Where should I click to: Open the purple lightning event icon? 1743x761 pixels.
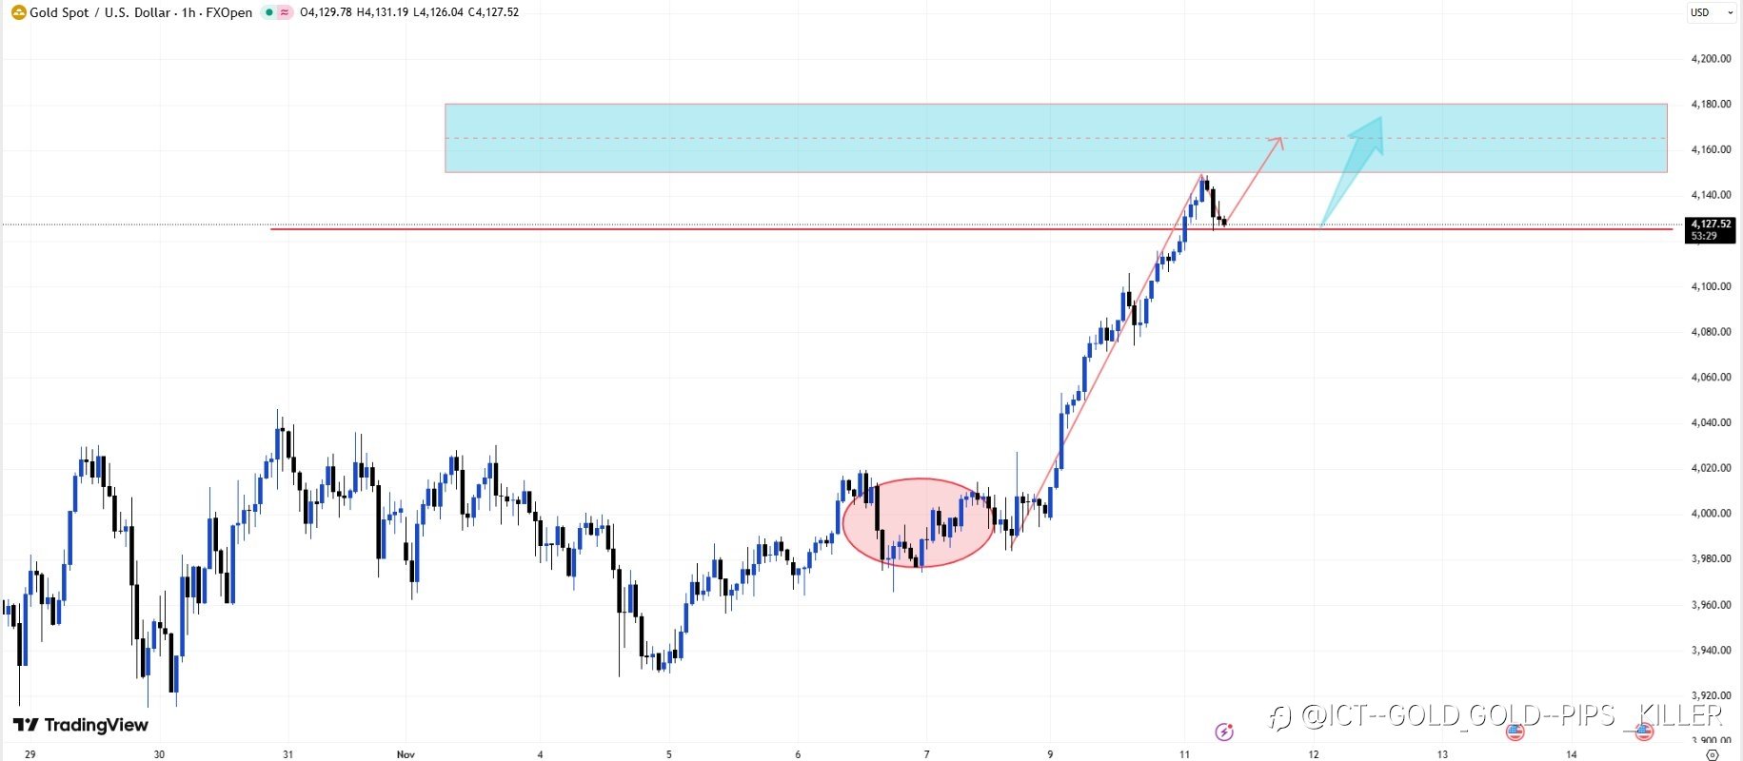[x=1224, y=732]
